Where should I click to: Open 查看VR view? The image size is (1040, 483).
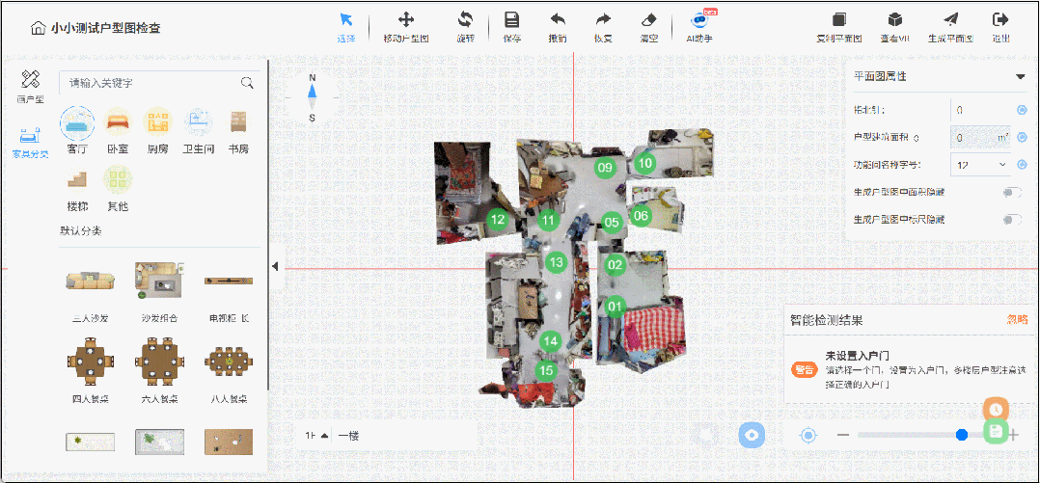(895, 20)
